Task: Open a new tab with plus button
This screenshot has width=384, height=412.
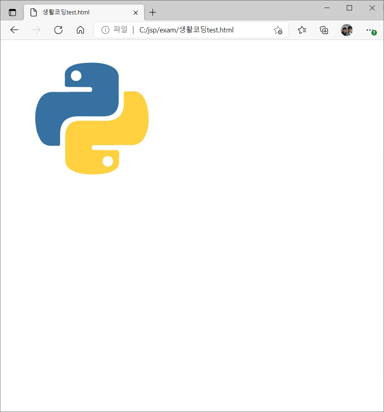Action: coord(152,12)
